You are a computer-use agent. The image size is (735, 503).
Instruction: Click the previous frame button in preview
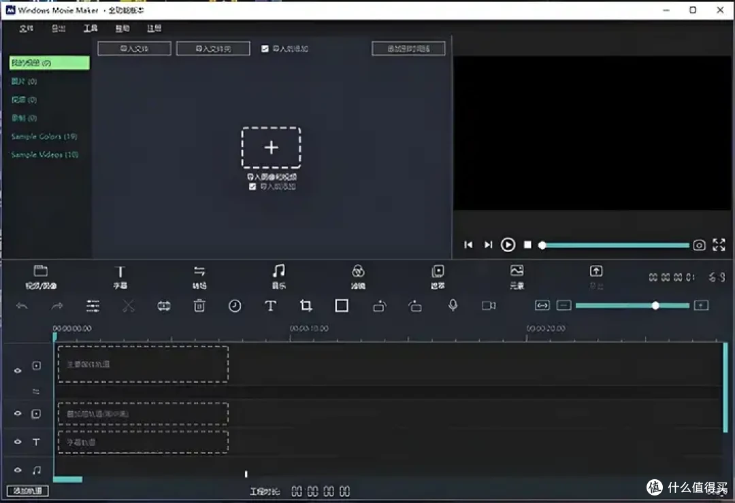pos(468,245)
